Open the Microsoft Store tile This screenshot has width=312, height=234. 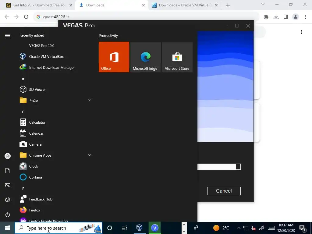click(x=177, y=57)
